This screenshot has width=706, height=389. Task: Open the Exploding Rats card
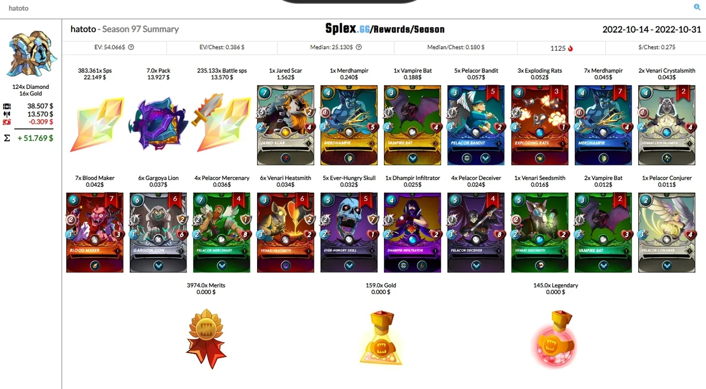click(x=540, y=125)
